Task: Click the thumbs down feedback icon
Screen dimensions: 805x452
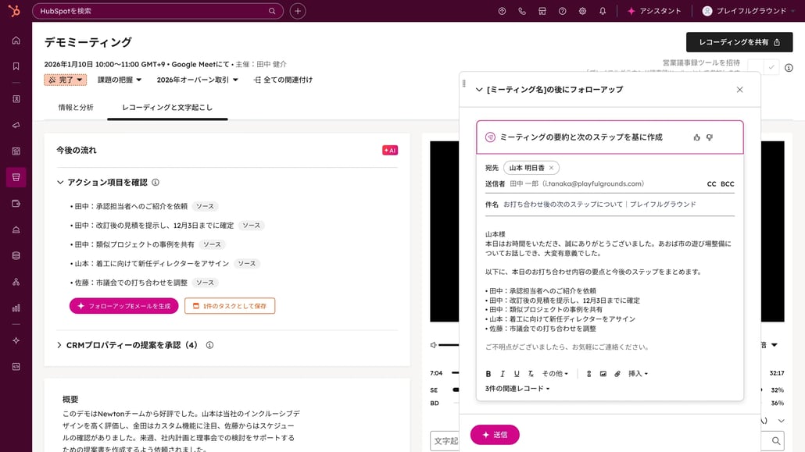Action: [710, 137]
